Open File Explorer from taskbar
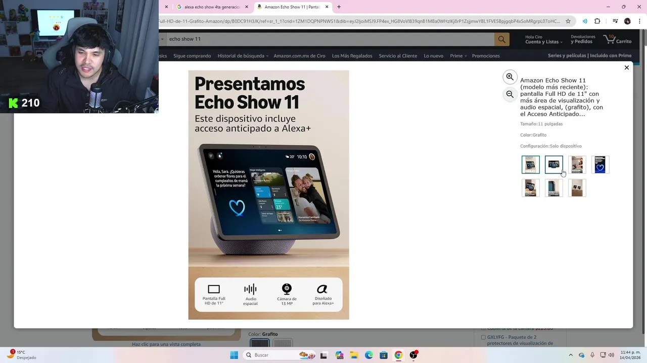The width and height of the screenshot is (647, 363). pos(354,355)
